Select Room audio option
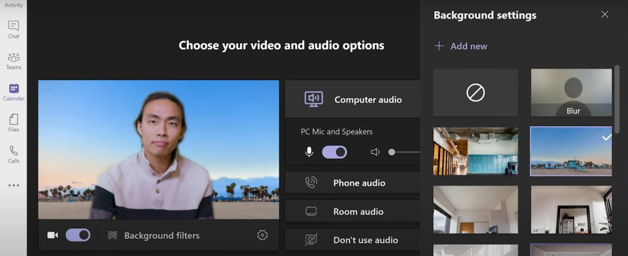This screenshot has height=256, width=628. pyautogui.click(x=358, y=212)
